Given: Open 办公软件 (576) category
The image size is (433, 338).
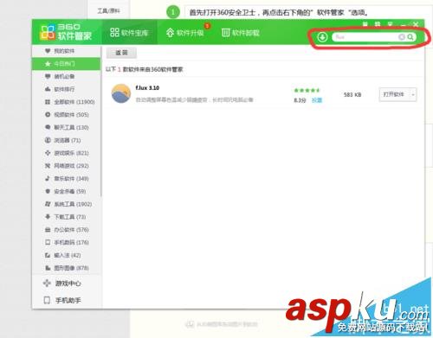Looking at the screenshot, I should 66,230.
